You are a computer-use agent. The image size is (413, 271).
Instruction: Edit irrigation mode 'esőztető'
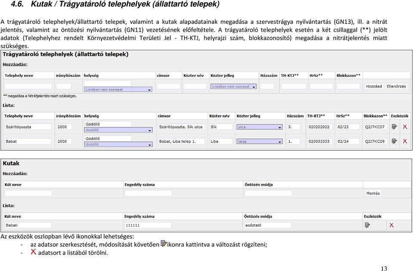point(268,225)
